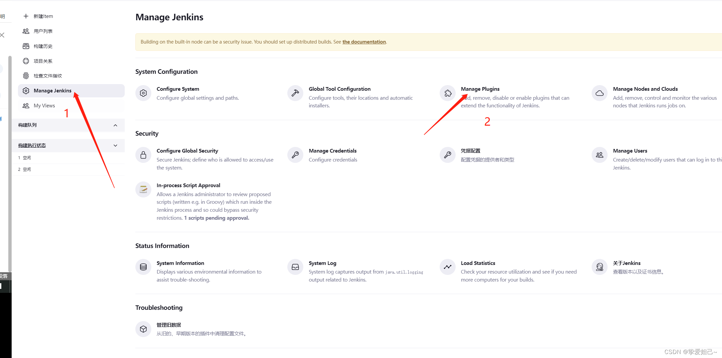This screenshot has width=722, height=358.
Task: Click executor row '1 空闲'
Action: [x=68, y=158]
